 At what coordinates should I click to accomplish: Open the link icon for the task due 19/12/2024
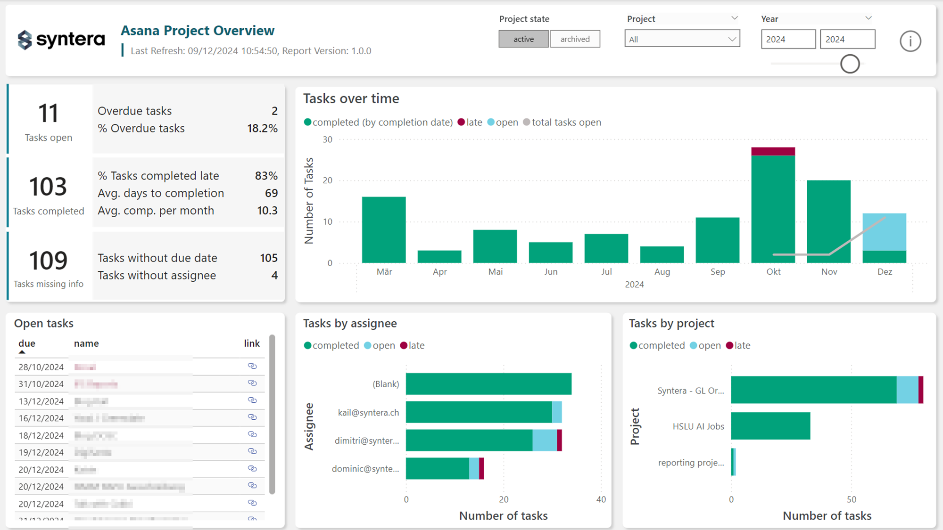(x=253, y=451)
